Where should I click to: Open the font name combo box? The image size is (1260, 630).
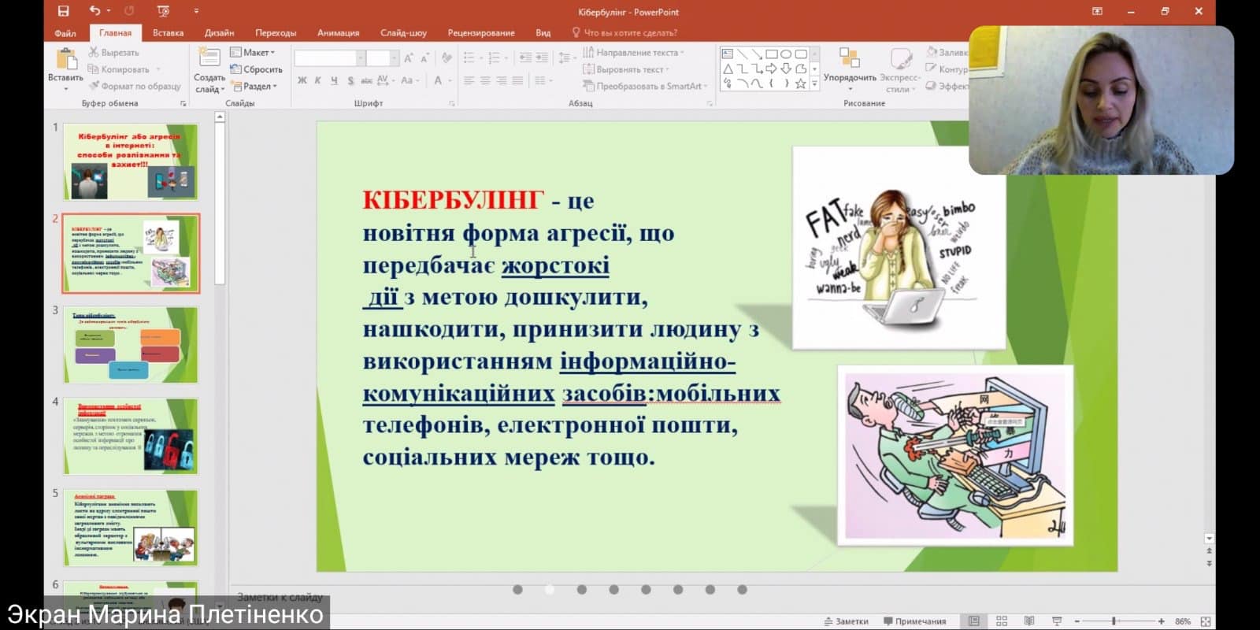(x=329, y=58)
